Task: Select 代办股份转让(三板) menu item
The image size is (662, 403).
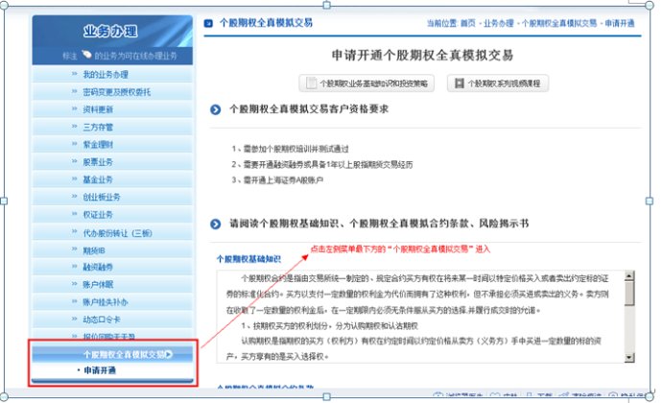Action: [x=112, y=233]
